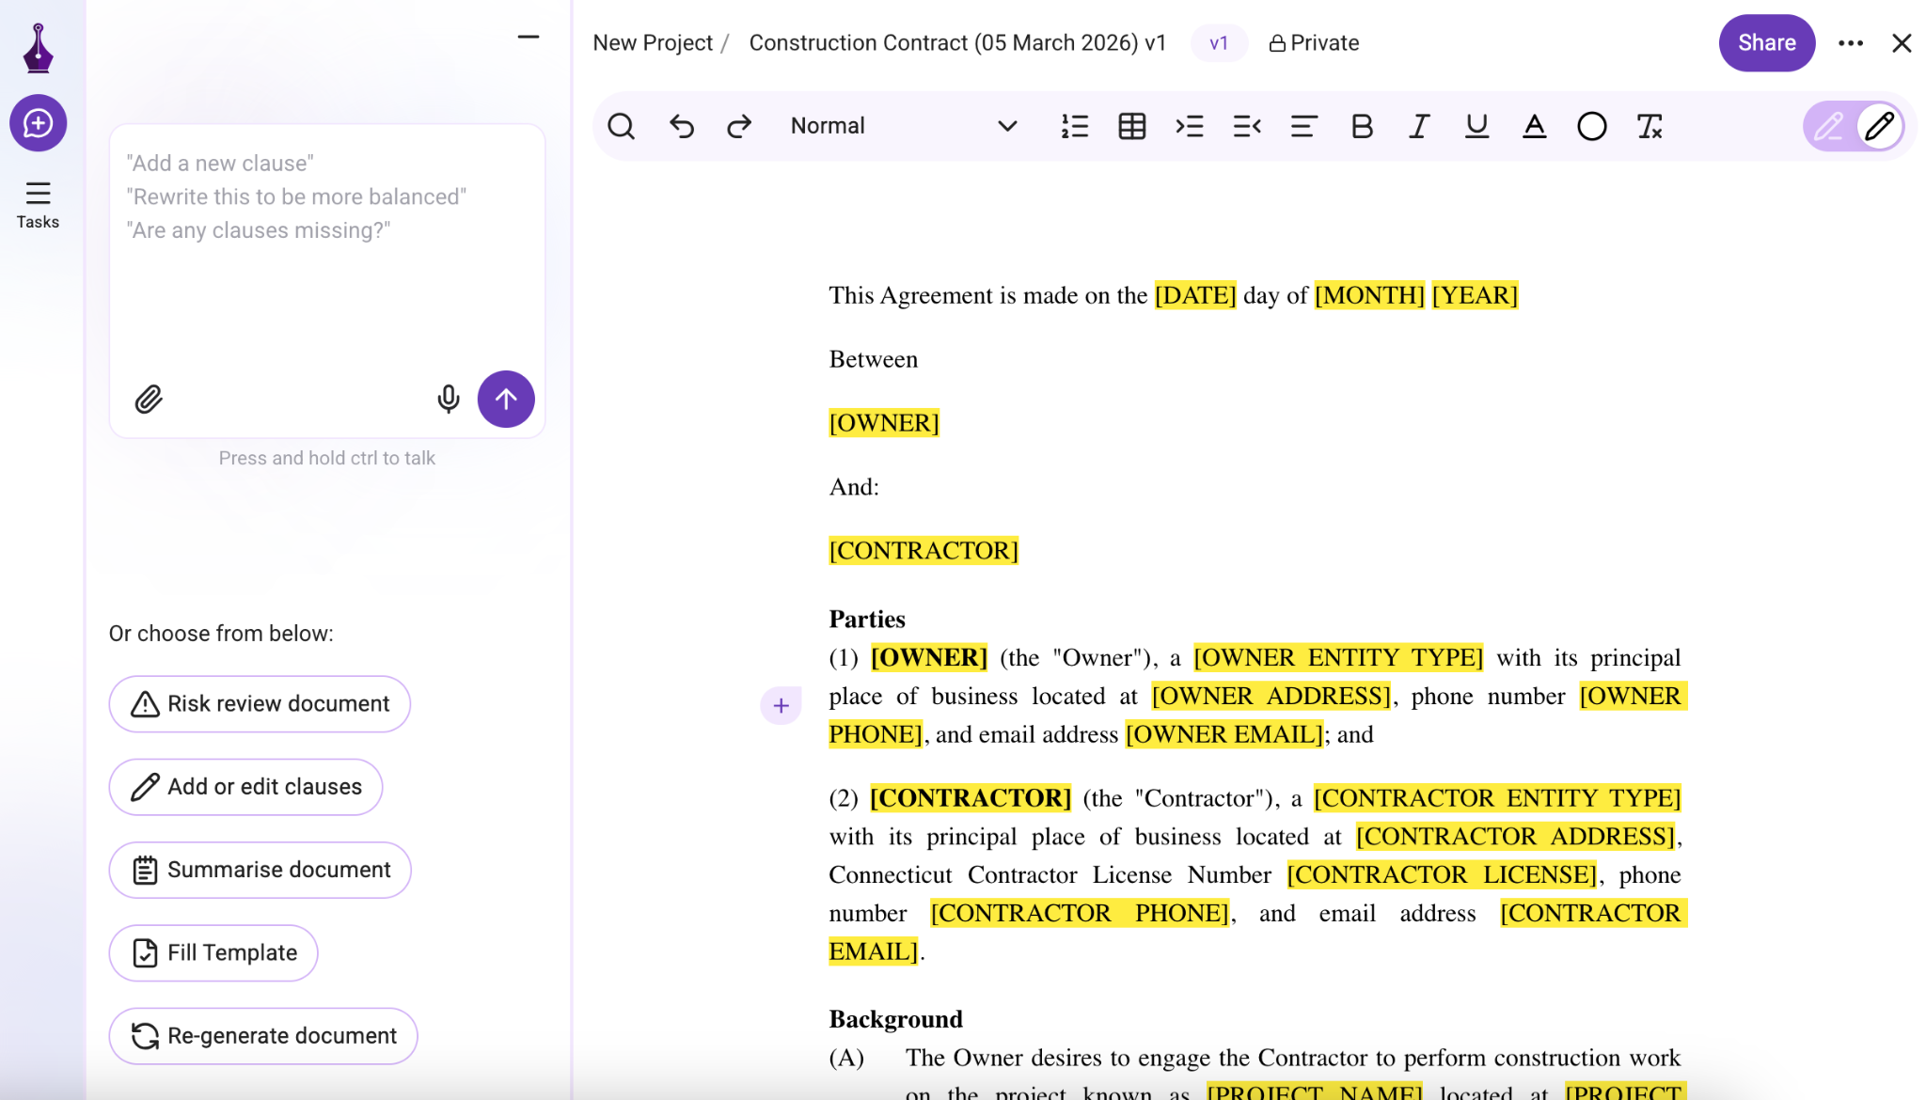The width and height of the screenshot is (1926, 1100).
Task: Click the redo icon
Action: point(739,126)
